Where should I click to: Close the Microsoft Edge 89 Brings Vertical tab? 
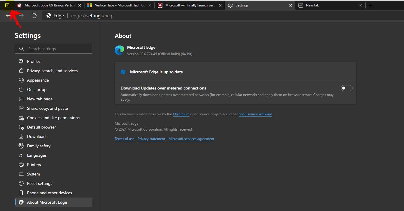point(79,5)
